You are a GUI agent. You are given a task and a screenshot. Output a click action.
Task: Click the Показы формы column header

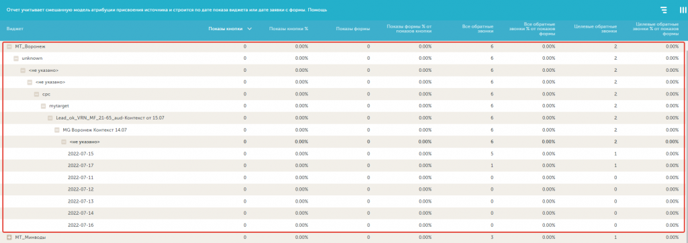tap(353, 28)
